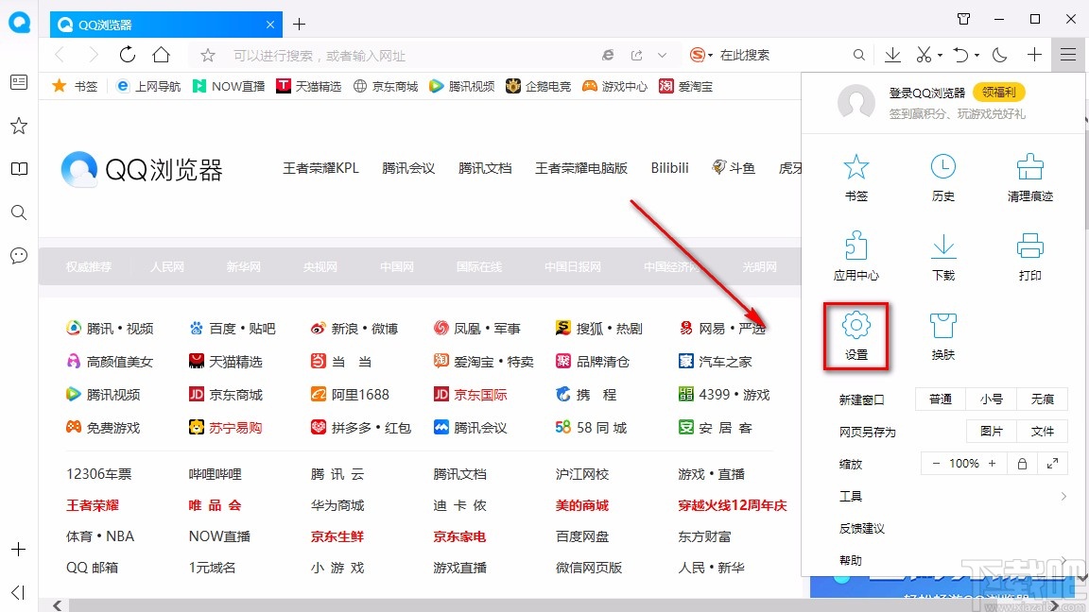Open the download manager arrow icon
Viewport: 1089px width, 612px height.
click(891, 55)
